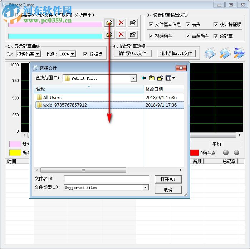Click first gray round indicator button

226,153
